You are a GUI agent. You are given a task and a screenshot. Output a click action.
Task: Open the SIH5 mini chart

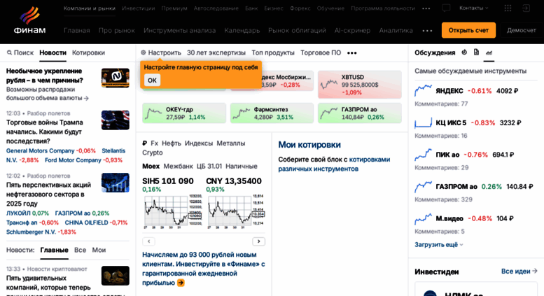[x=172, y=212]
